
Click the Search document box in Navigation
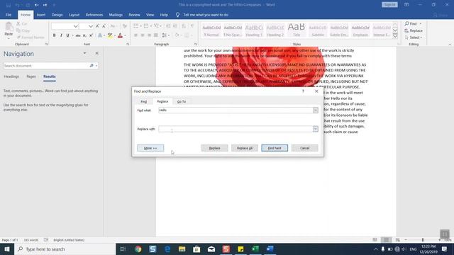(x=45, y=66)
